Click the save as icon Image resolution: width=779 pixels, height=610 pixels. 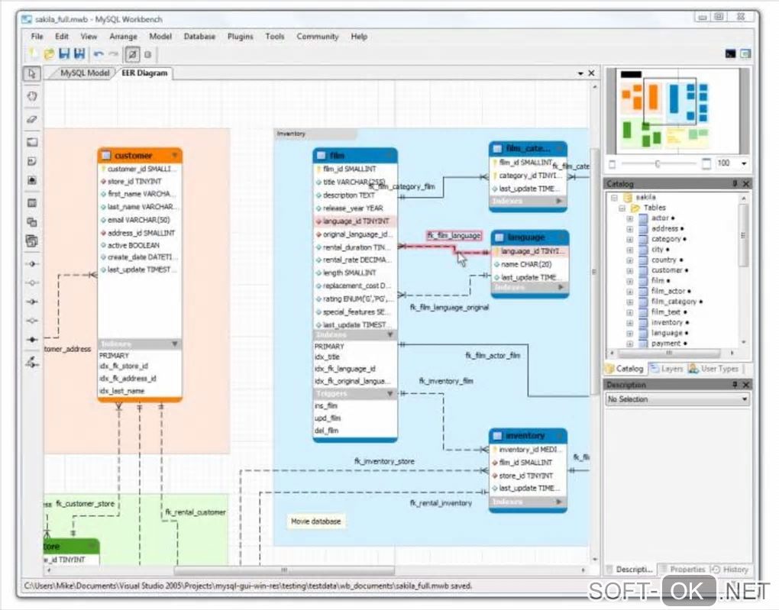point(79,53)
